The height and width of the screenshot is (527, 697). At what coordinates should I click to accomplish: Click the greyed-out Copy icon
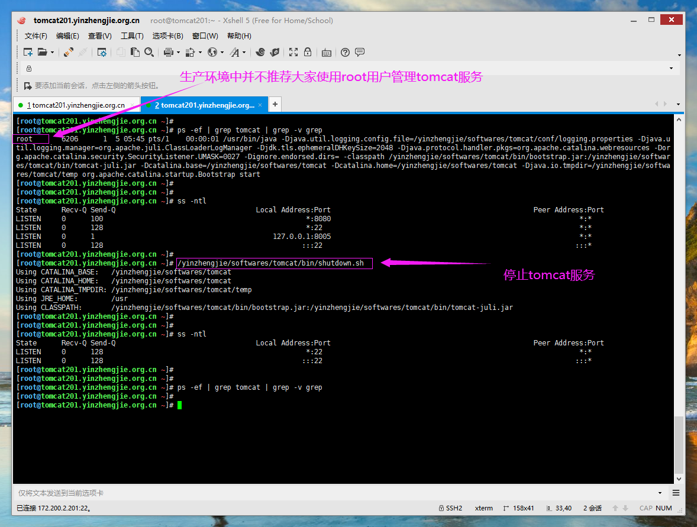click(121, 53)
